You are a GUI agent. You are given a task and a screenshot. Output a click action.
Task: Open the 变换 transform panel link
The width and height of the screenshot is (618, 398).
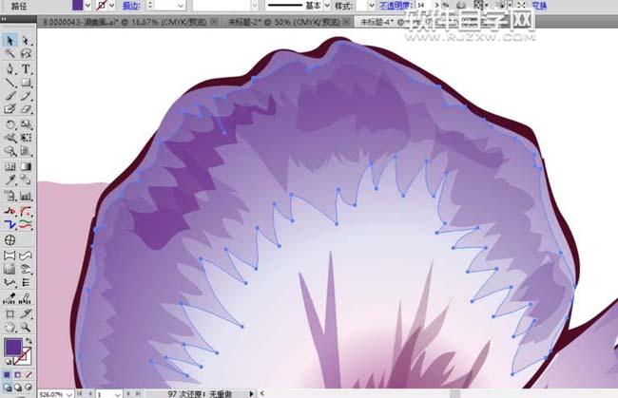[540, 5]
